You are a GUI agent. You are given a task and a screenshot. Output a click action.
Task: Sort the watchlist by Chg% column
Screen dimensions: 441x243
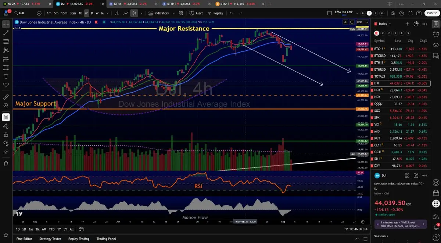click(423, 41)
